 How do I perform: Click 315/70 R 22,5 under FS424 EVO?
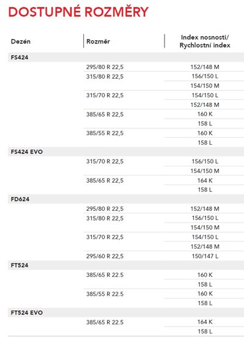coord(105,161)
